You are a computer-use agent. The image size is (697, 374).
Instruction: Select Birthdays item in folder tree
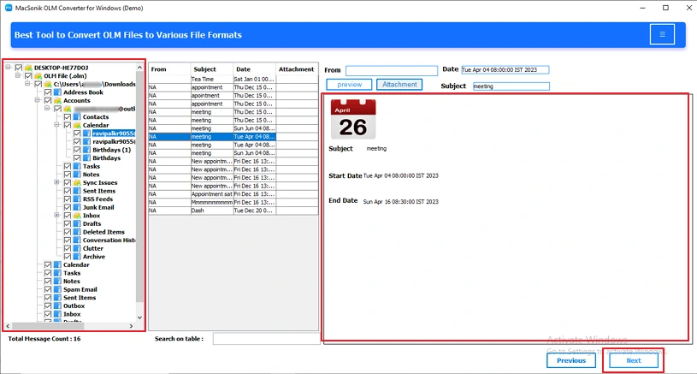coord(106,157)
